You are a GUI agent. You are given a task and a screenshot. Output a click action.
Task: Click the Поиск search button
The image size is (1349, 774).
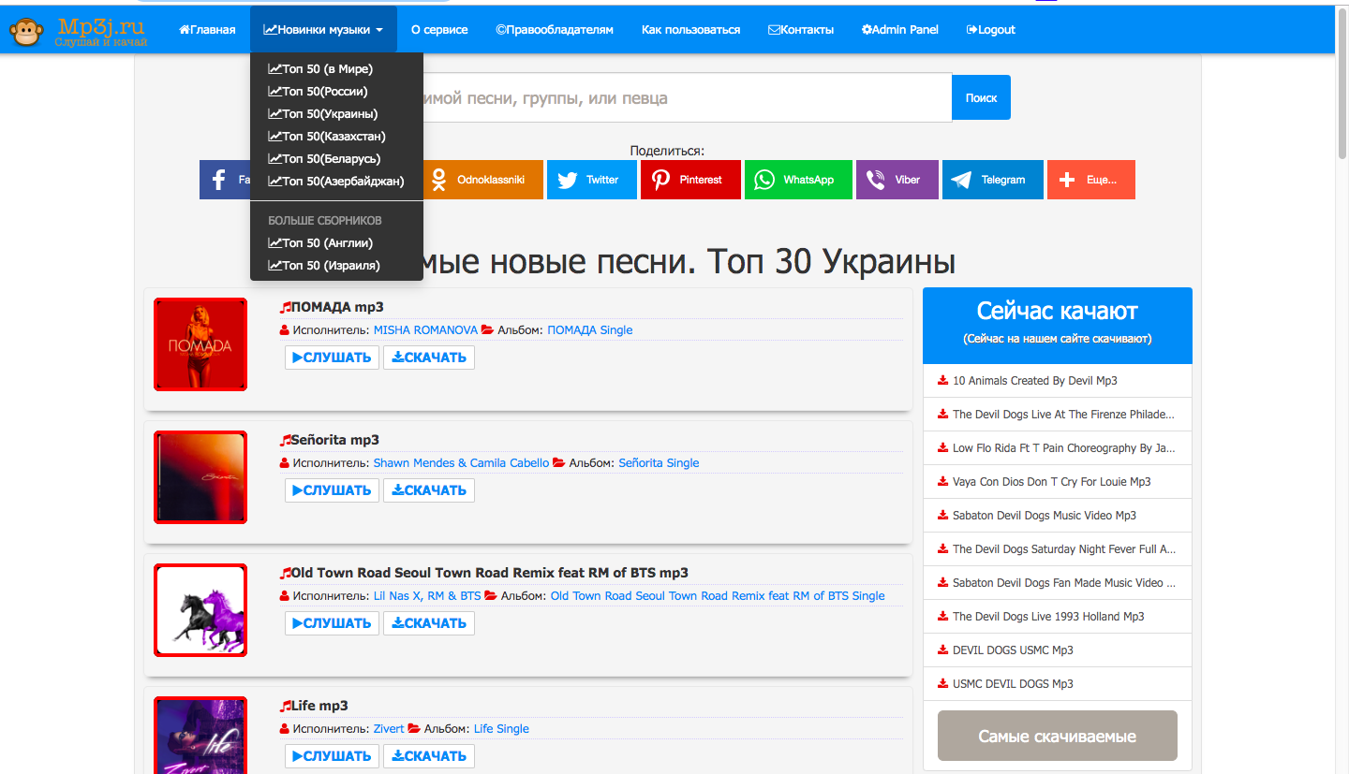(x=981, y=97)
